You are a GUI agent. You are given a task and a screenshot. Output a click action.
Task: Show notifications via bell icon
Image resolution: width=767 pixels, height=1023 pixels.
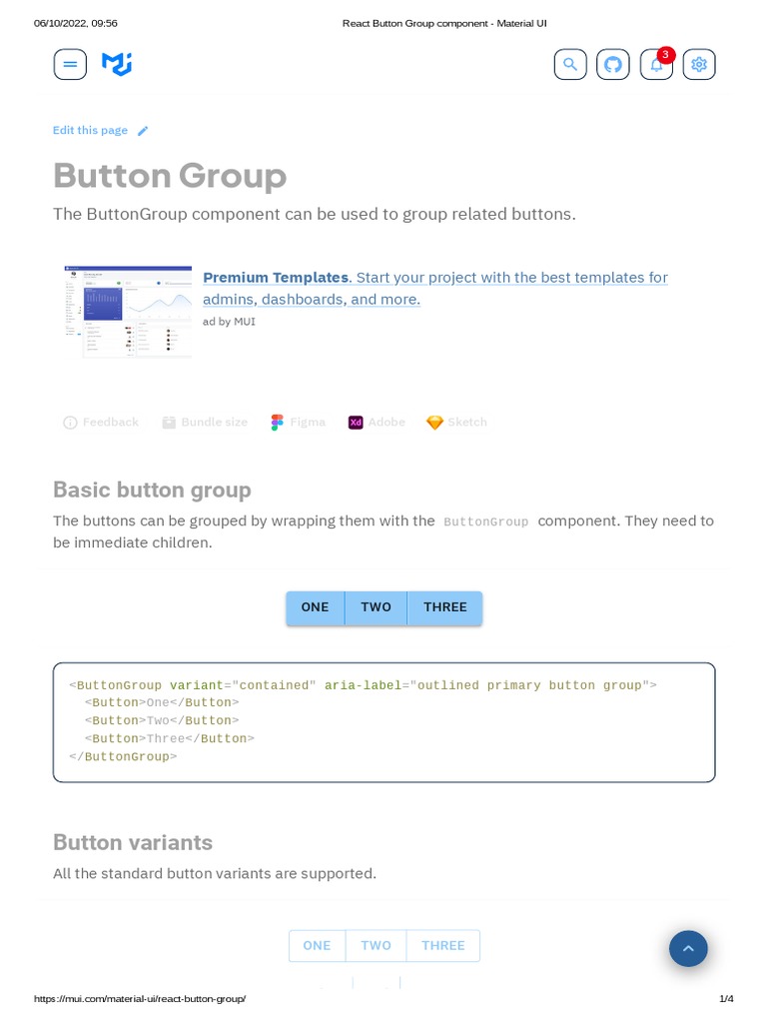pos(656,65)
